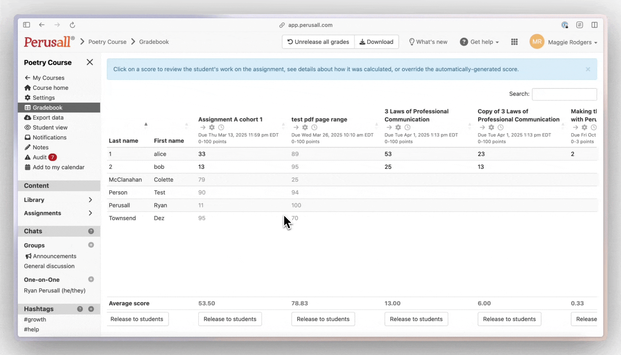Release Copy of 3 Laws grades
The image size is (621, 355).
point(509,319)
